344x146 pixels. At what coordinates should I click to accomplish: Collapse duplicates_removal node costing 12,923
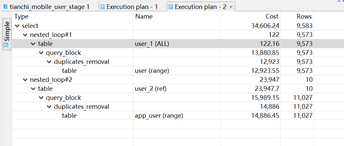[x=49, y=62]
